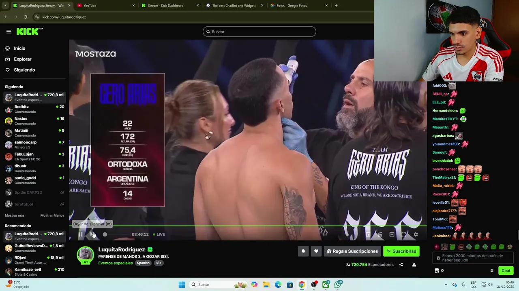519x291 pixels.
Task: View site information icon in address bar
Action: coord(37,17)
